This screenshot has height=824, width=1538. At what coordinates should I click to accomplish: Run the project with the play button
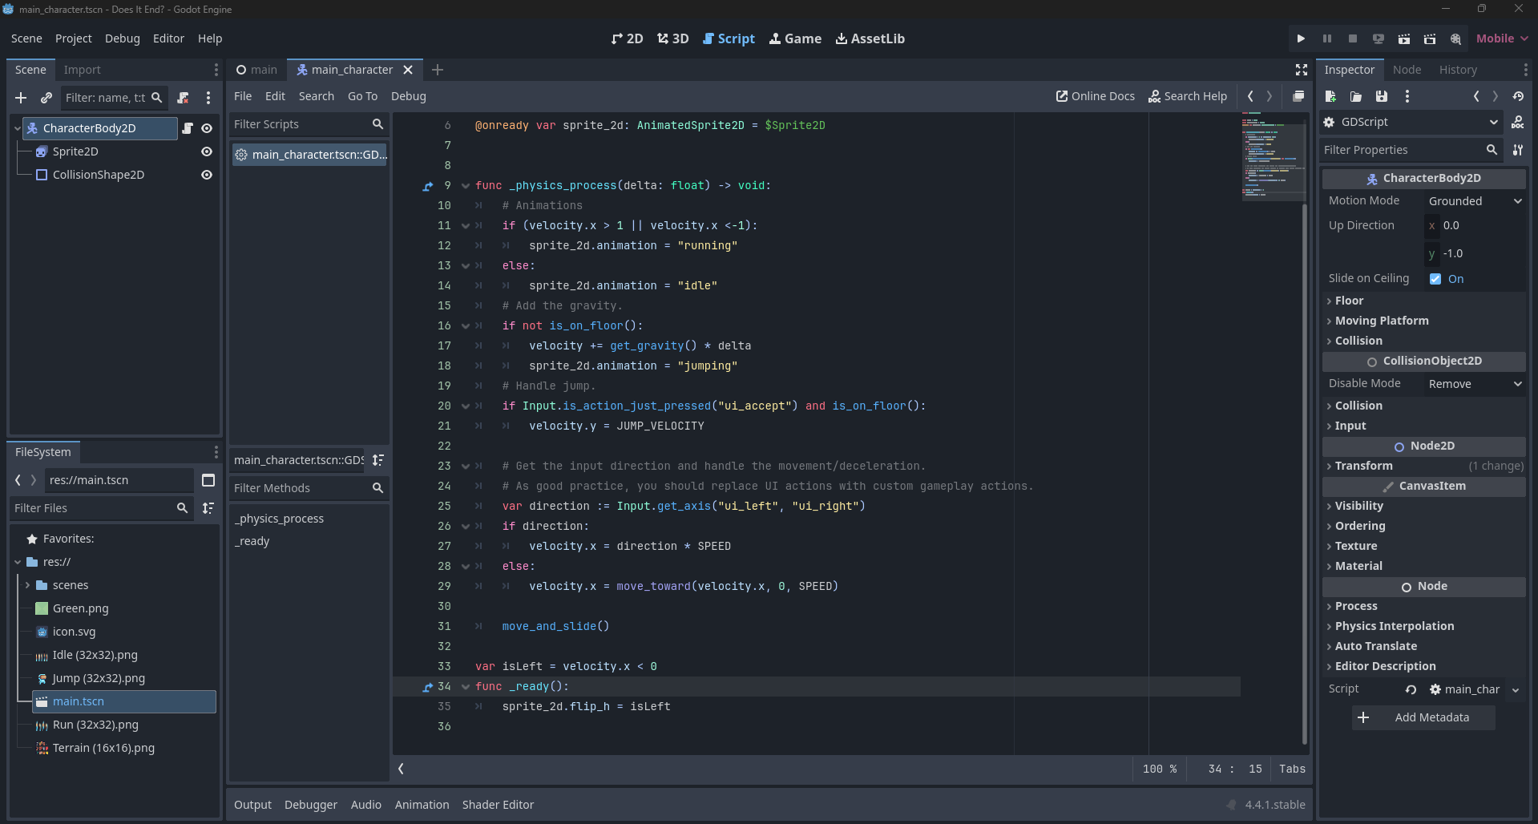pos(1301,38)
